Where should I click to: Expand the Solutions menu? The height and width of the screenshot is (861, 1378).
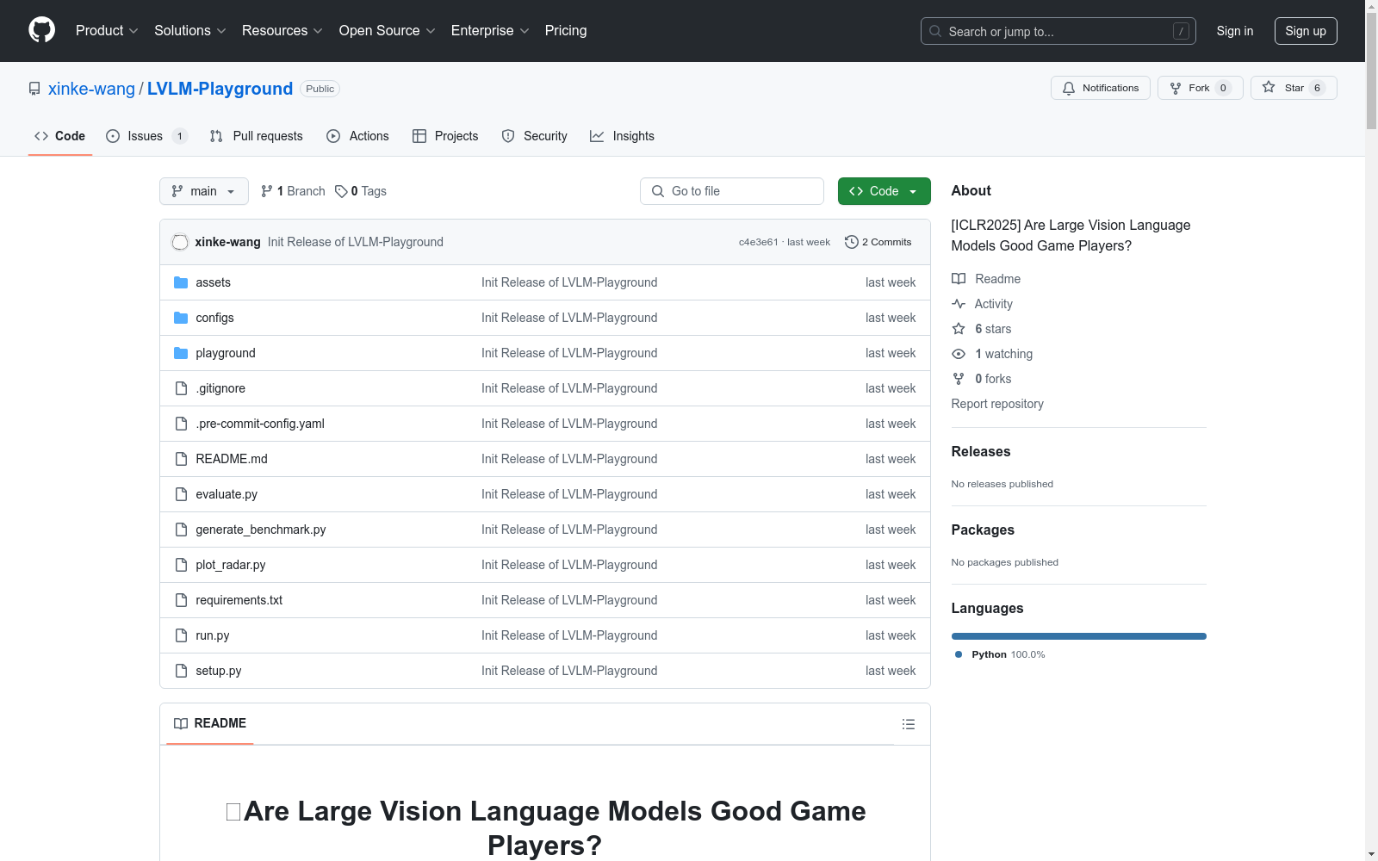coord(190,31)
